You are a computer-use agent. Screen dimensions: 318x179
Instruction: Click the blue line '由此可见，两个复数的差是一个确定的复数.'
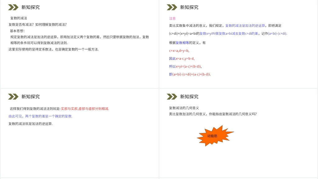(x=40, y=116)
